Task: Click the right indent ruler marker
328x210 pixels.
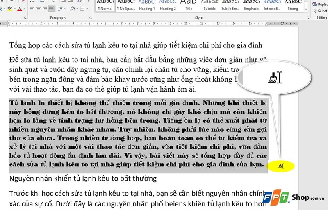Action: coord(266,24)
